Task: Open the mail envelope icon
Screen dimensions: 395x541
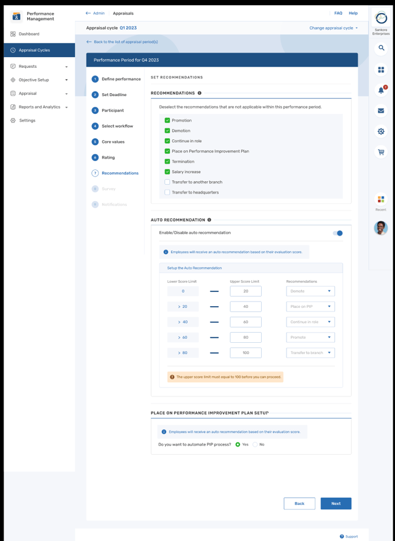Action: [381, 111]
